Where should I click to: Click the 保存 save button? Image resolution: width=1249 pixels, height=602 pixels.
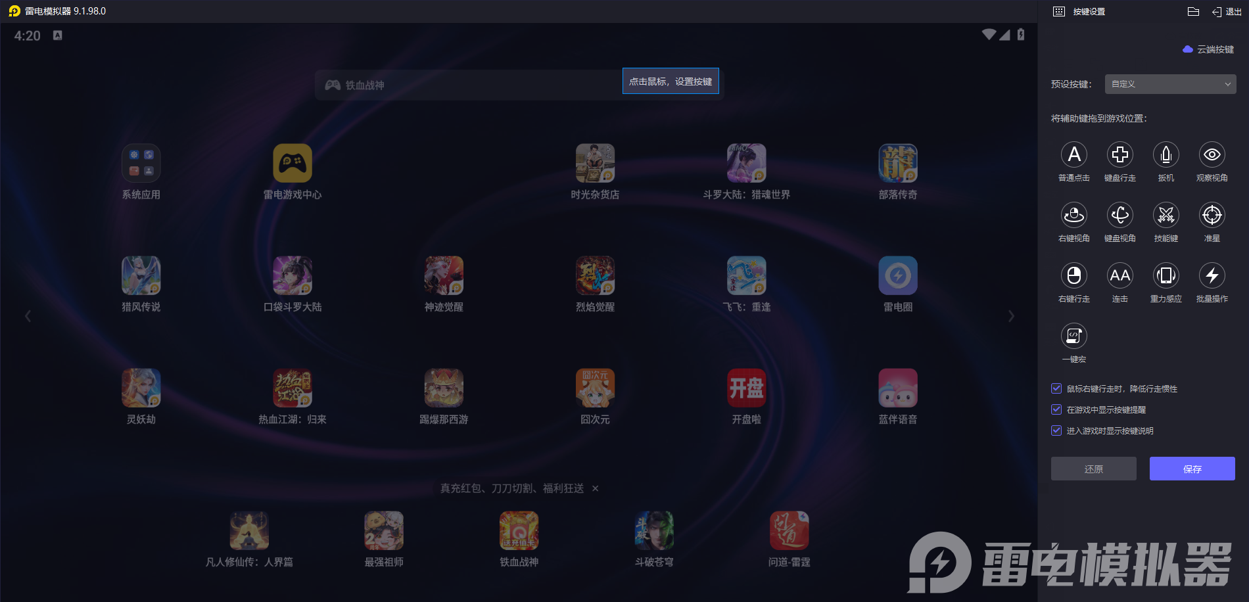(1192, 469)
